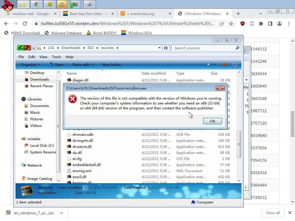Click New folder in Explorer toolbar
295x221 pixels.
111,64
